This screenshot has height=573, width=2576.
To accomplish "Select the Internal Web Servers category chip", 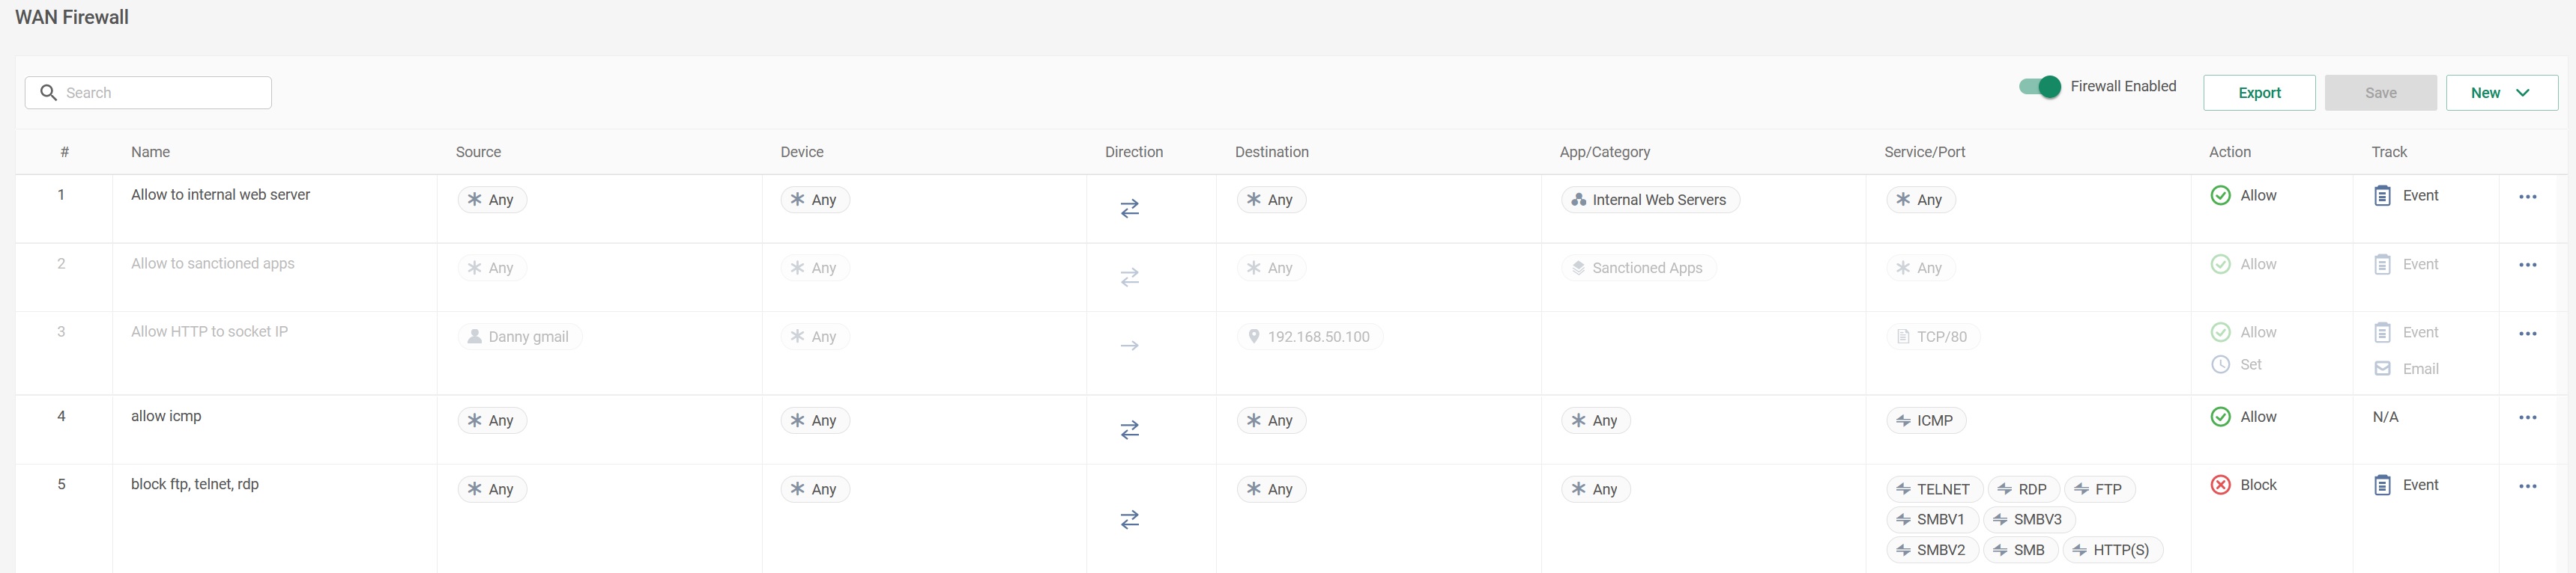I will [x=1649, y=200].
